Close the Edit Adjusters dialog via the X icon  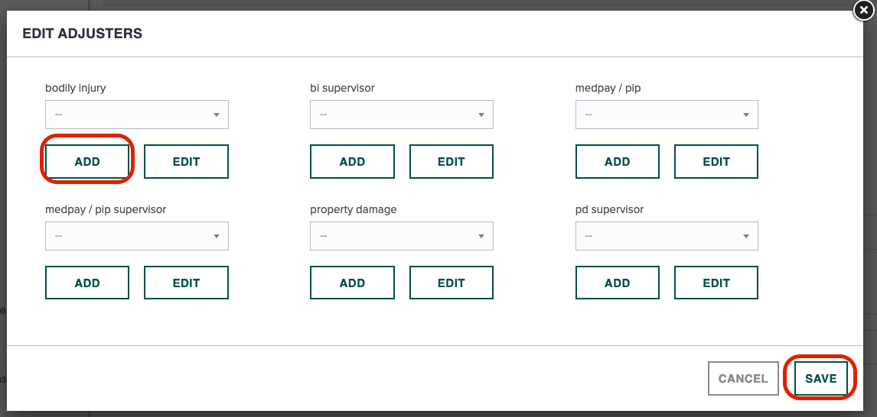click(x=863, y=11)
